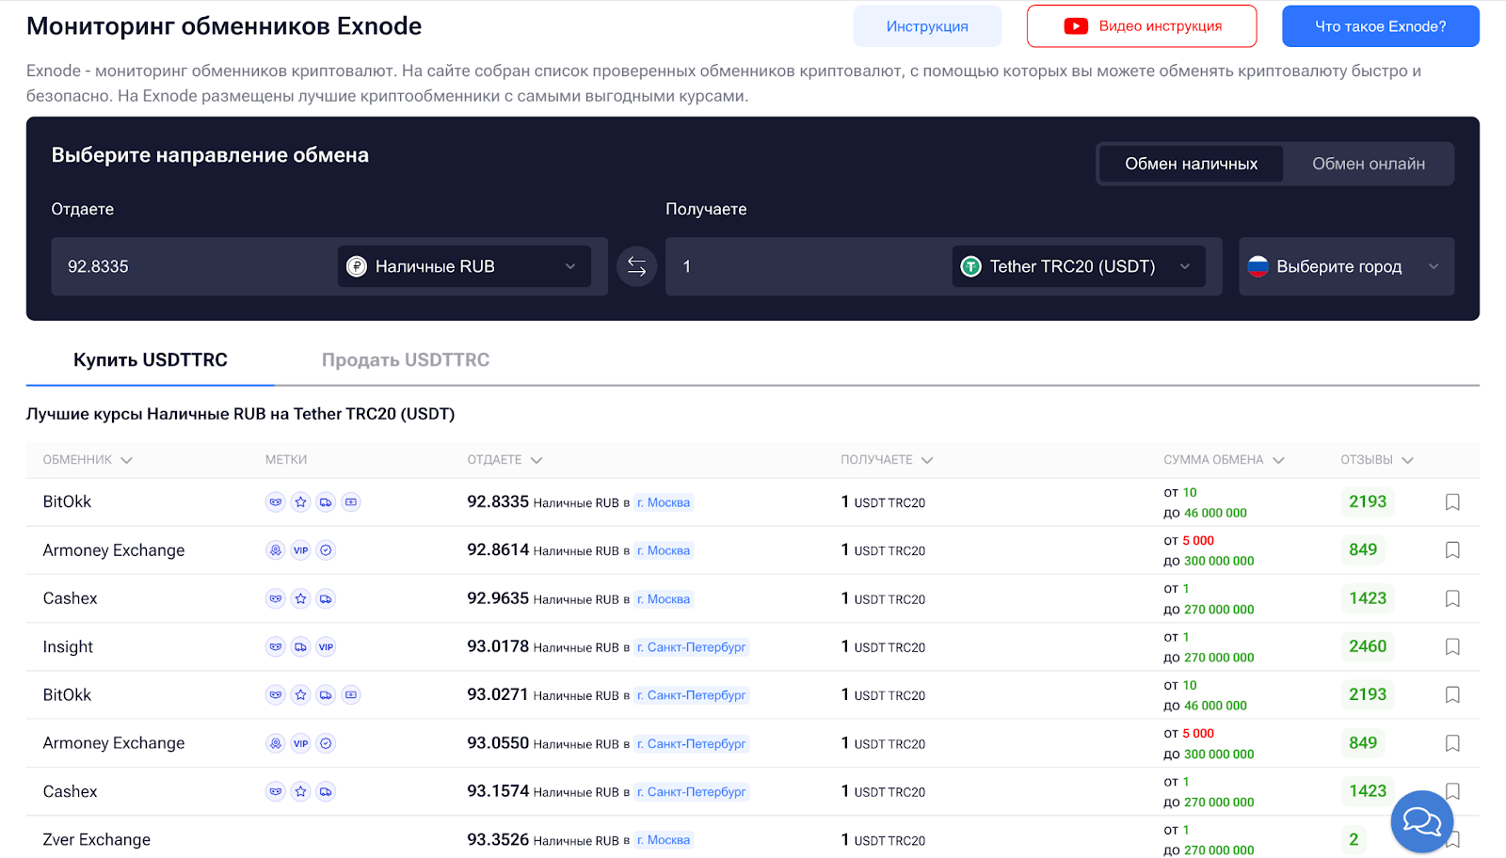Screen dimensions: 1506x858
Task: Select the Купить USDTTRC tab
Action: pos(151,360)
